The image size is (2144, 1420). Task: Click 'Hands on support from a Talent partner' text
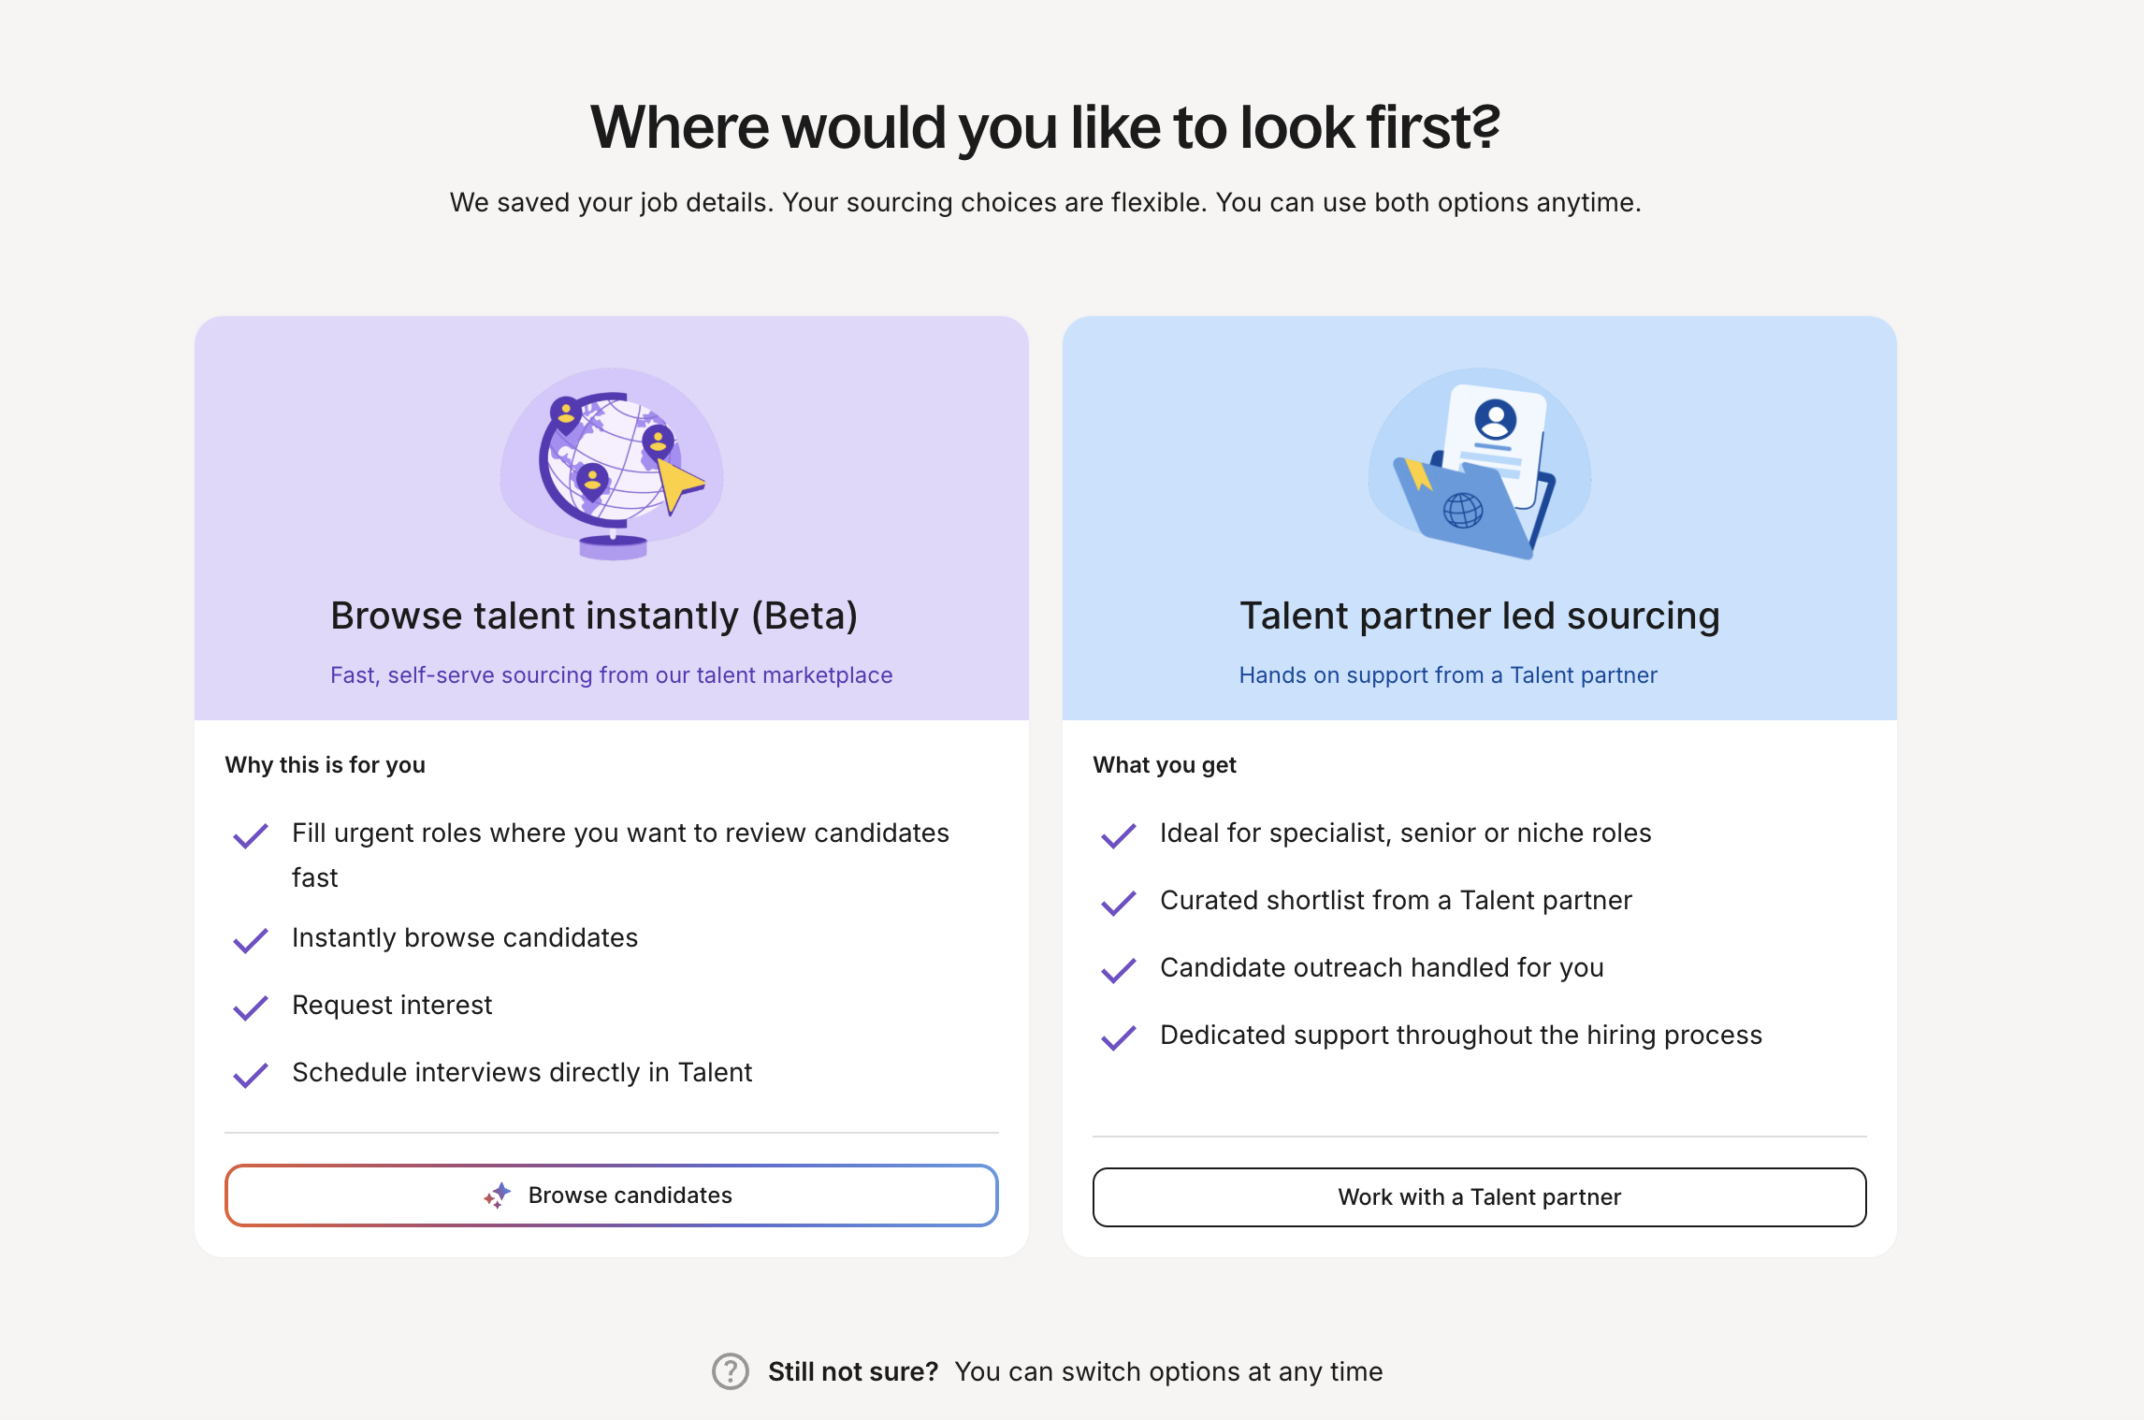(1447, 675)
